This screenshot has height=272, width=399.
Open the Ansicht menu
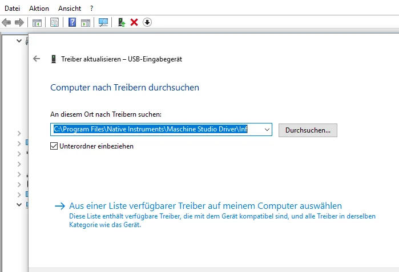coord(70,9)
